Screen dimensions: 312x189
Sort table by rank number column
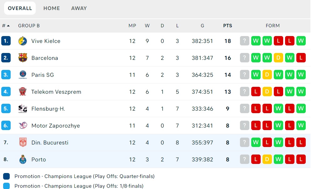[x=6, y=26]
